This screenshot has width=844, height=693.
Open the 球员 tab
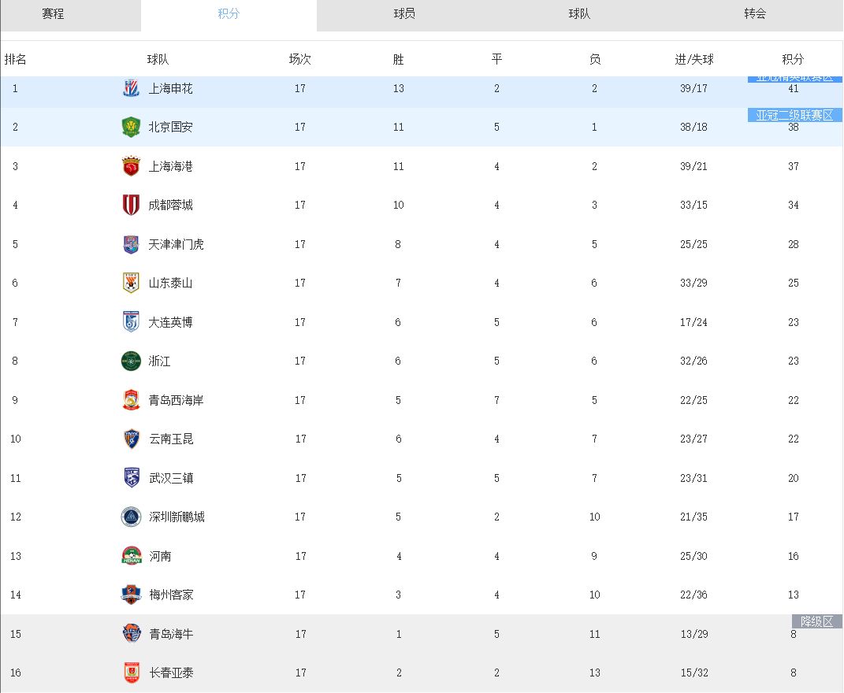pos(404,13)
